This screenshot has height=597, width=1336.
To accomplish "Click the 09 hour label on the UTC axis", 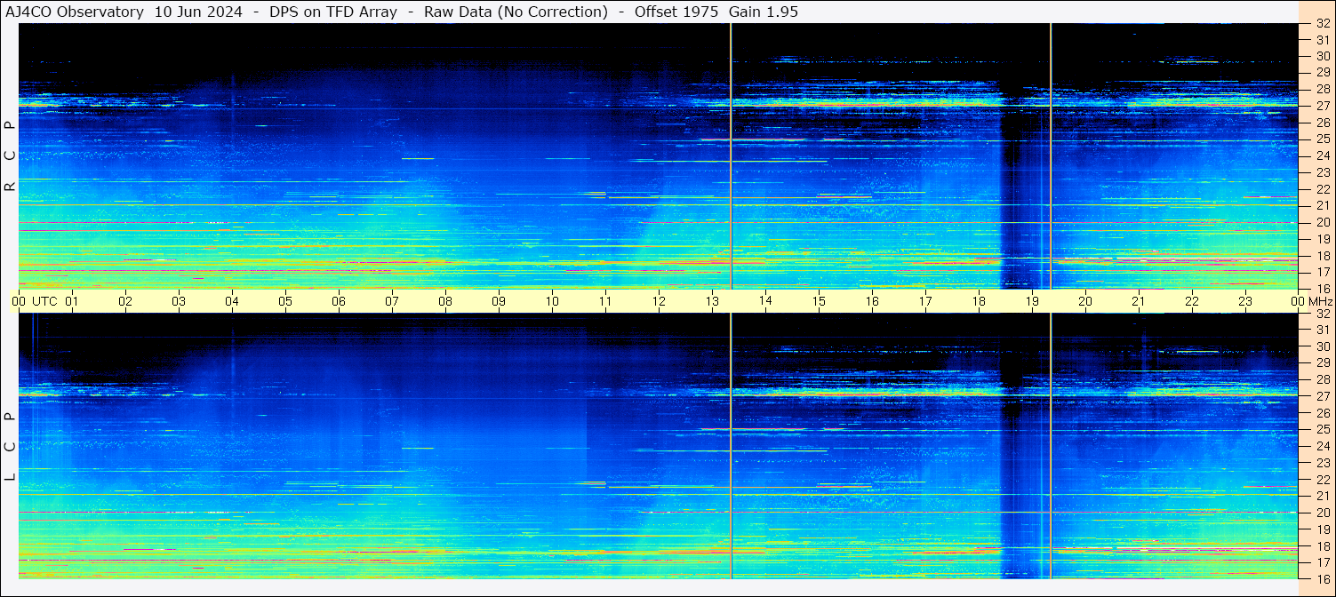I will click(x=499, y=301).
